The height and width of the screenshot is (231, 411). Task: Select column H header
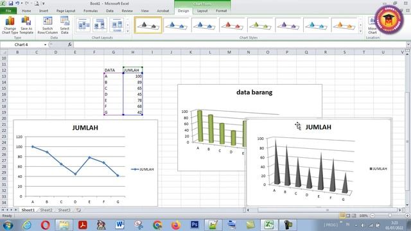(x=133, y=53)
